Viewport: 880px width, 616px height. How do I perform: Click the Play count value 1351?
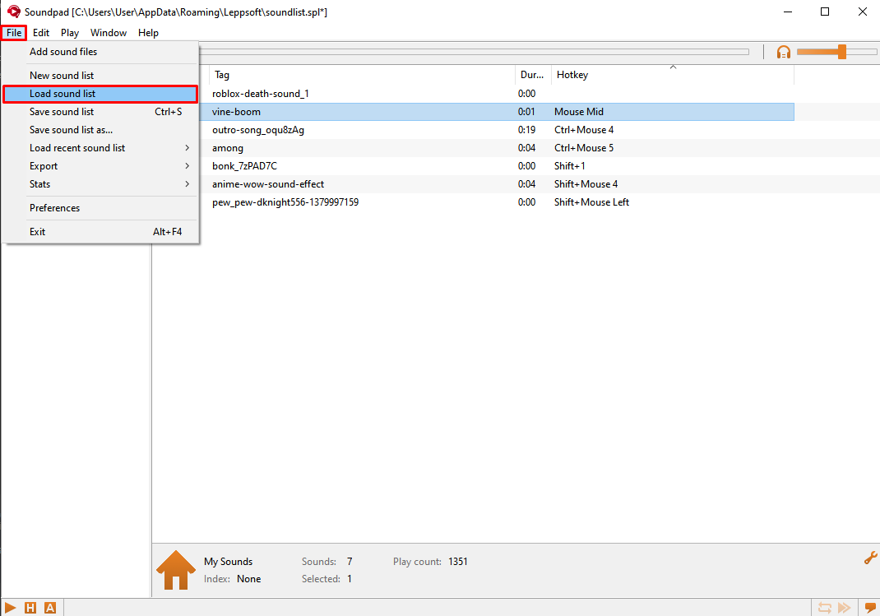coord(458,562)
